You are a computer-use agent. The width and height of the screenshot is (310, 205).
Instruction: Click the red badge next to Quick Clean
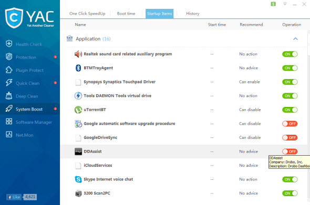pyautogui.click(x=55, y=83)
